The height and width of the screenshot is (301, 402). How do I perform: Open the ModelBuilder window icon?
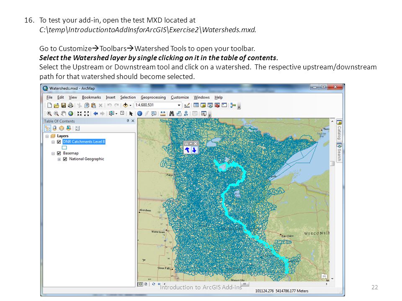[233, 105]
